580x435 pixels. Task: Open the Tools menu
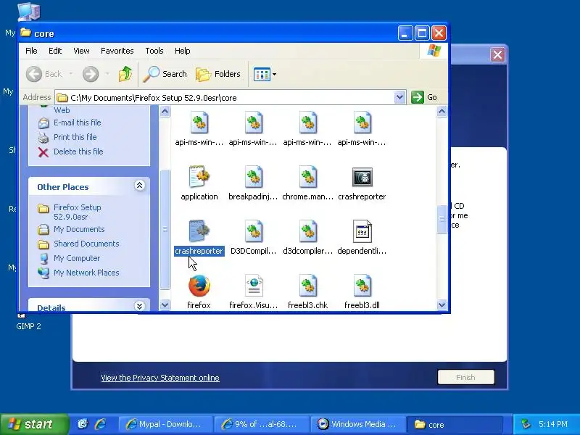[154, 51]
